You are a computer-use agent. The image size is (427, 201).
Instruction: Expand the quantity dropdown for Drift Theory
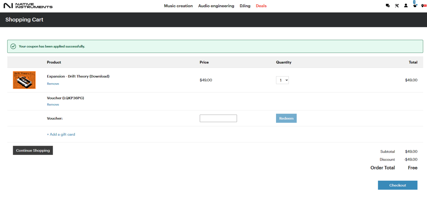pyautogui.click(x=282, y=80)
